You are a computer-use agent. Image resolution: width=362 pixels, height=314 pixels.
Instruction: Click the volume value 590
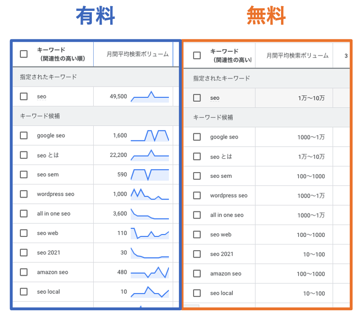point(122,174)
